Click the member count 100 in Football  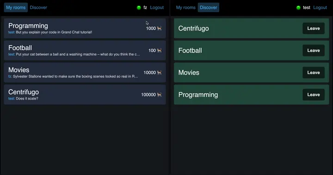point(152,50)
